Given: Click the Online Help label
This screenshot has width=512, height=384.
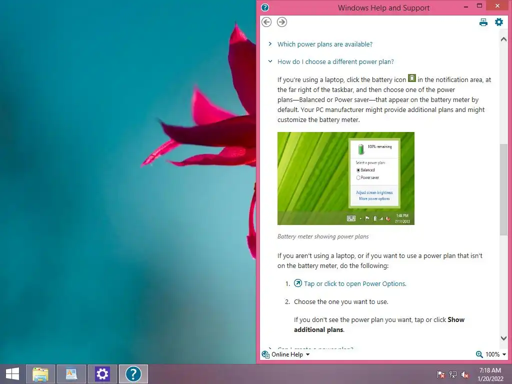Looking at the screenshot, I should point(287,354).
